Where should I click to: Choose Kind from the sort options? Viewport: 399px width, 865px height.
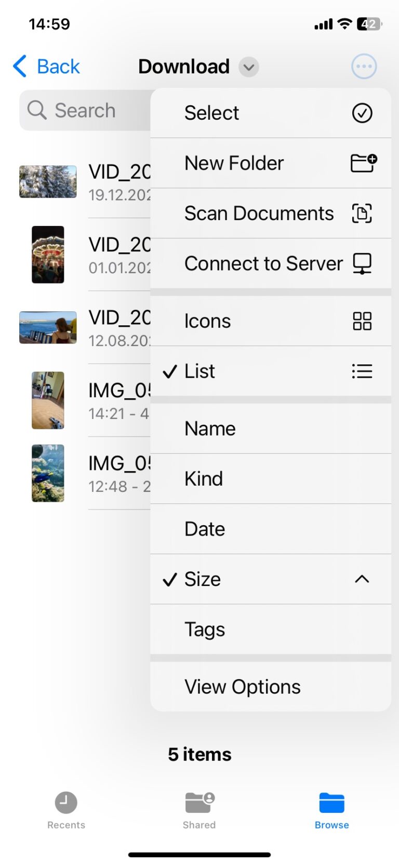[x=204, y=479]
